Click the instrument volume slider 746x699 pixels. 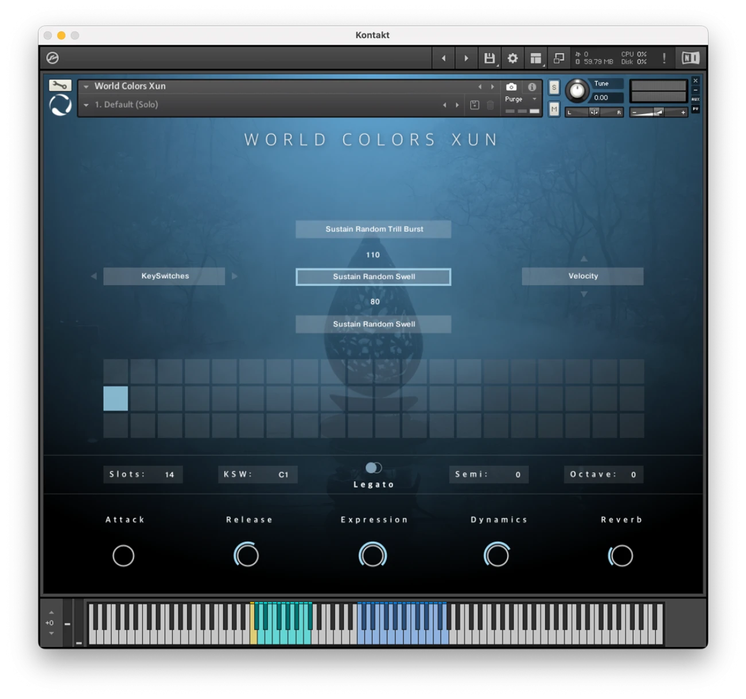[658, 112]
